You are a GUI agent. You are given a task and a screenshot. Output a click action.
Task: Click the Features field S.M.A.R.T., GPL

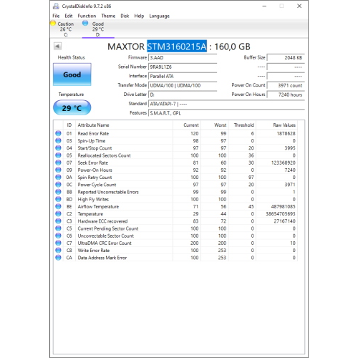click(x=226, y=113)
